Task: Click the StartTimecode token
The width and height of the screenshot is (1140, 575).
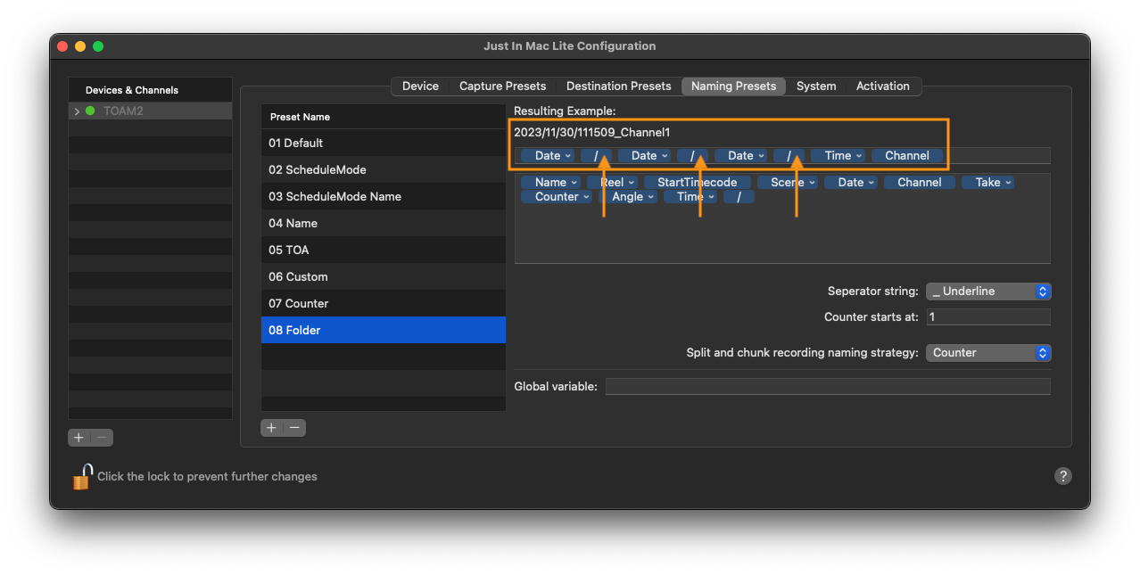Action: (x=698, y=182)
